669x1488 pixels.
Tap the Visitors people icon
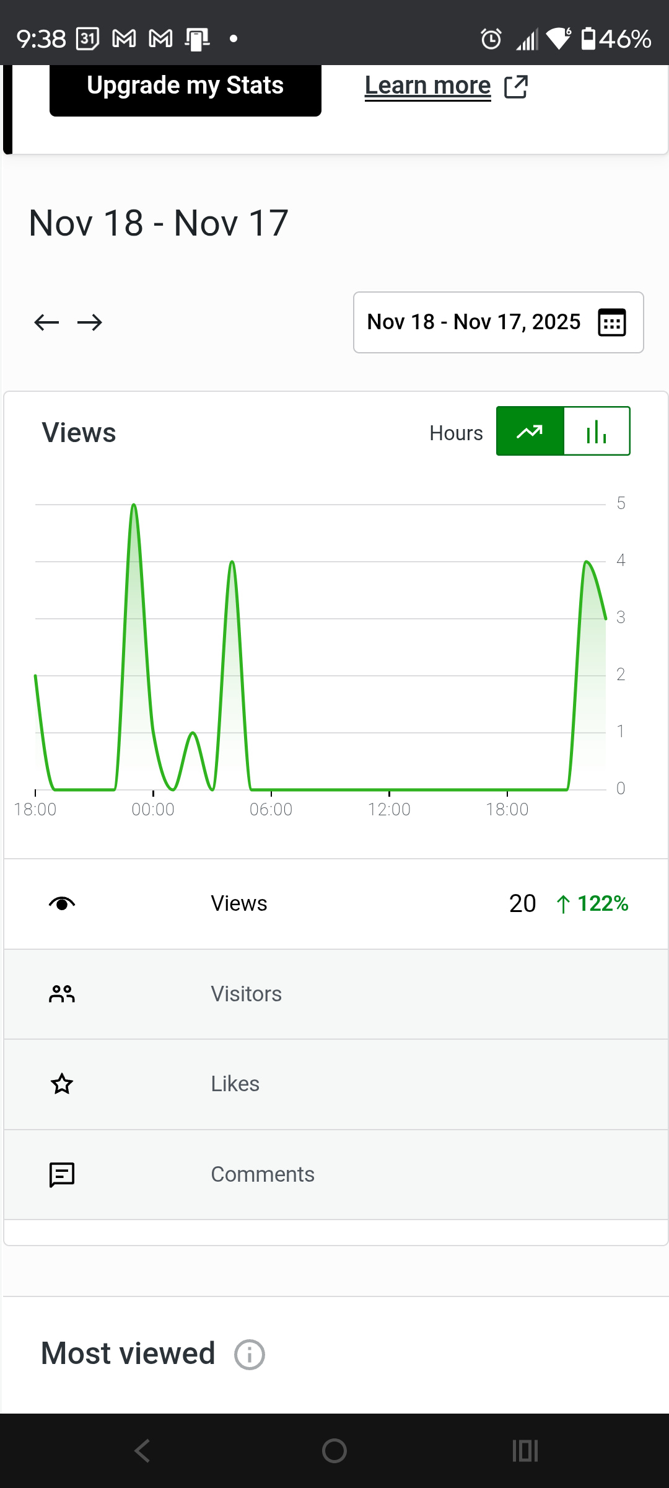coord(62,994)
